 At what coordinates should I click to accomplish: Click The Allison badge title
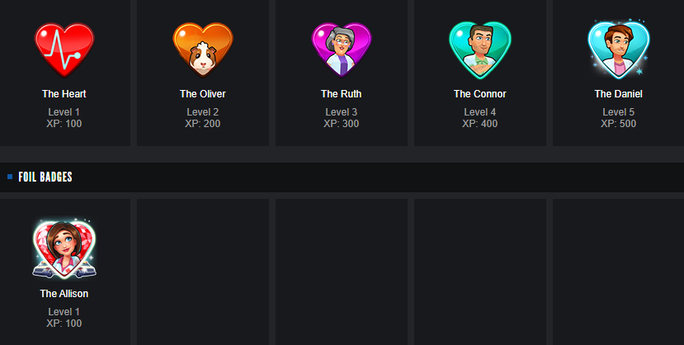point(64,294)
